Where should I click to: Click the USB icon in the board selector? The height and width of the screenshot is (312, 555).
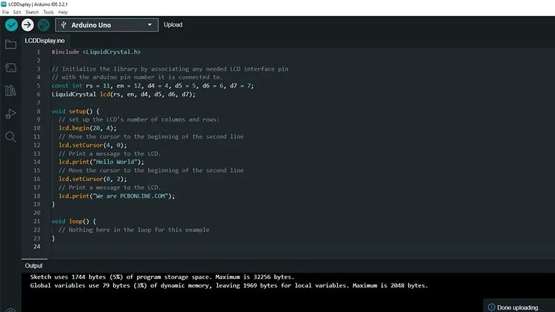pyautogui.click(x=64, y=25)
